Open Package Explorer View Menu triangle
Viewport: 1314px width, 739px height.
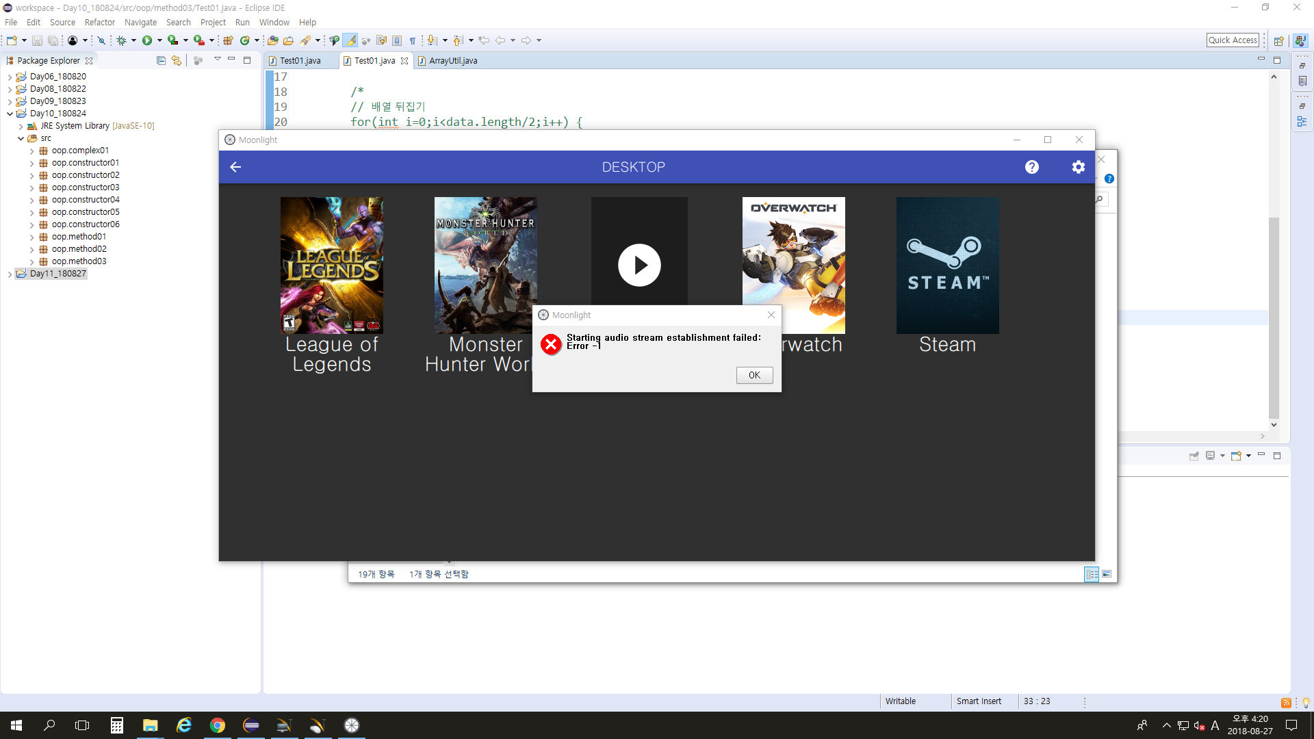218,60
